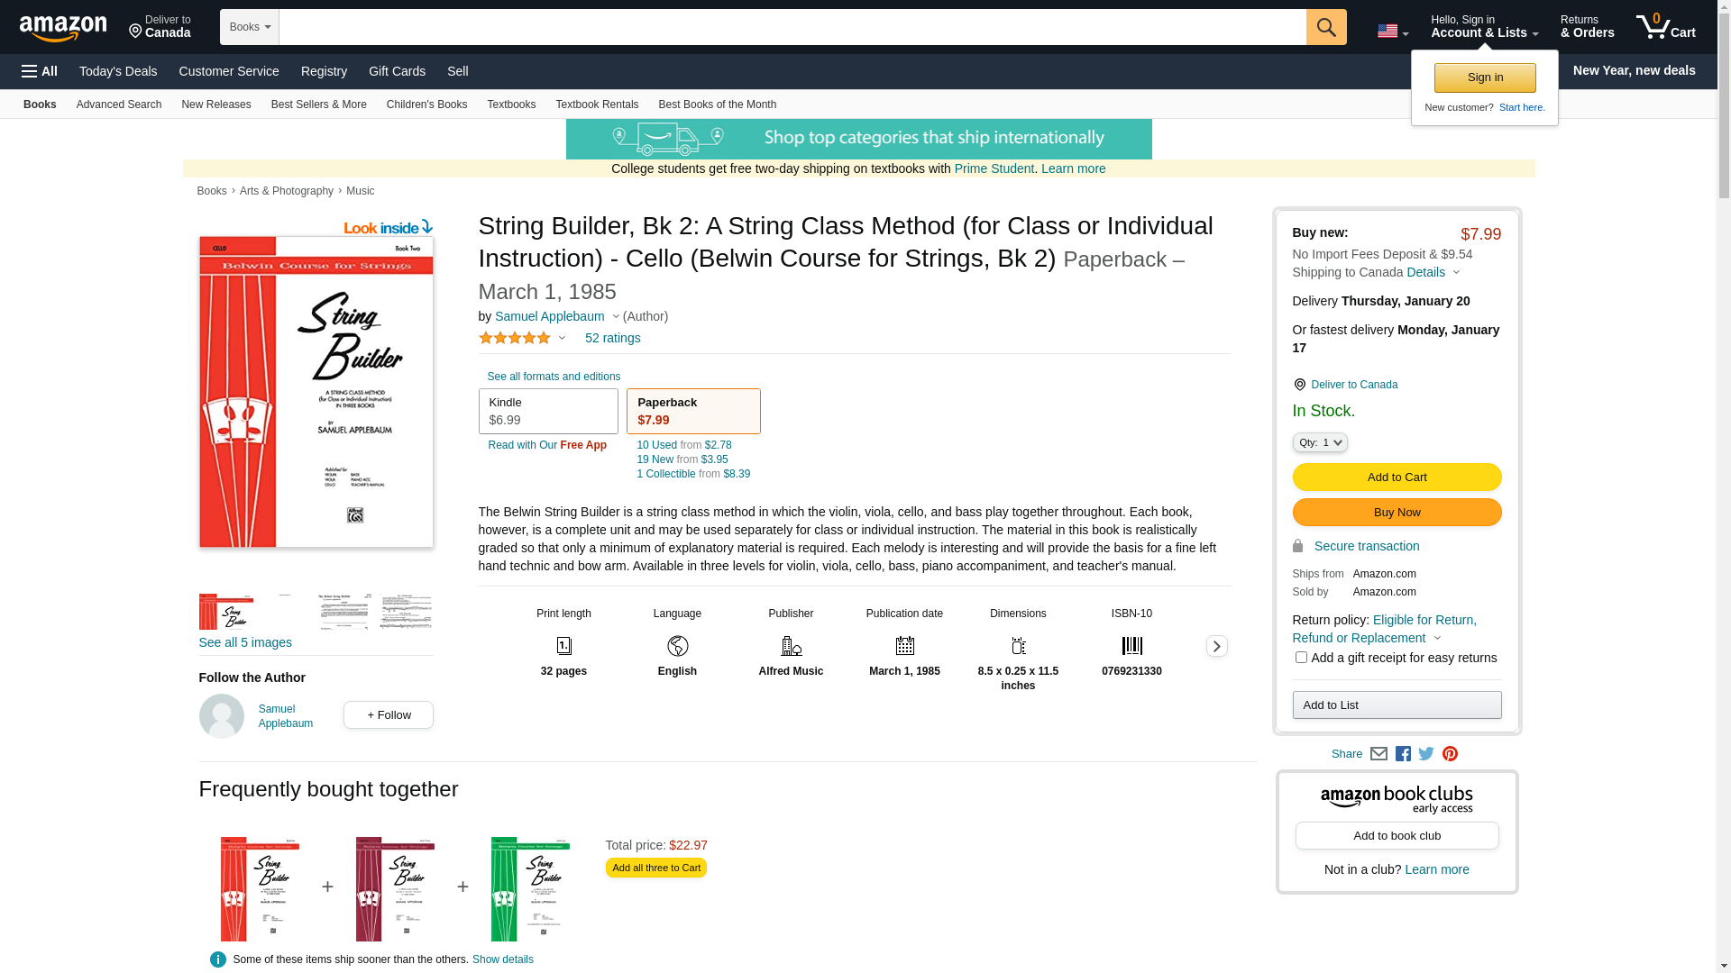
Task: Click the main search input field
Action: point(792,27)
